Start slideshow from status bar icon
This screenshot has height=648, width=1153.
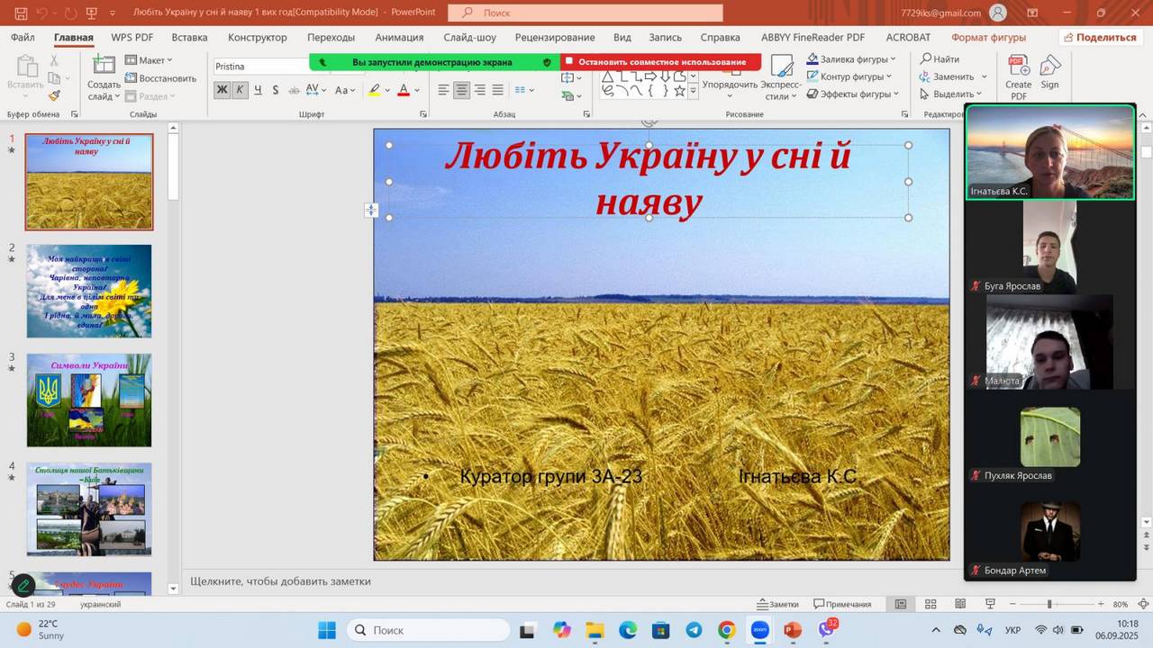click(x=990, y=604)
